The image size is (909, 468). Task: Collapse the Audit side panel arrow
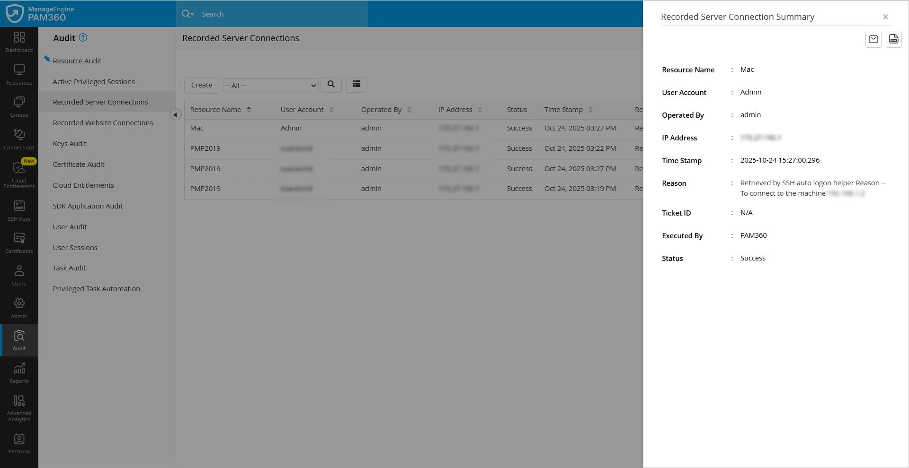[x=175, y=115]
